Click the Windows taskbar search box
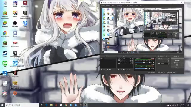Viewport: 191px width, 107px height. 22,105
